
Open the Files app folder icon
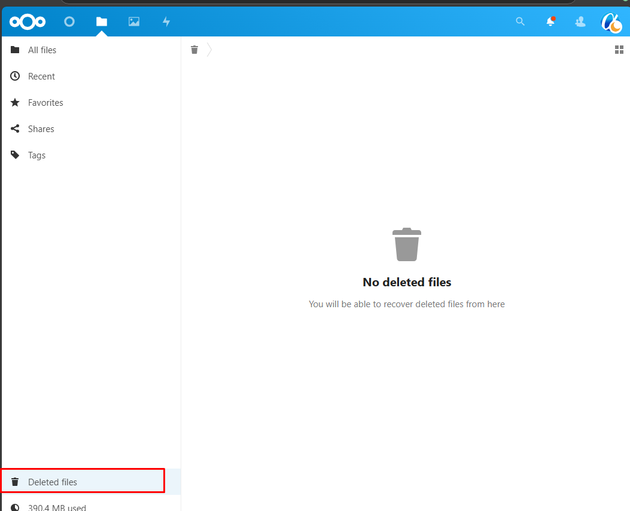tap(102, 22)
